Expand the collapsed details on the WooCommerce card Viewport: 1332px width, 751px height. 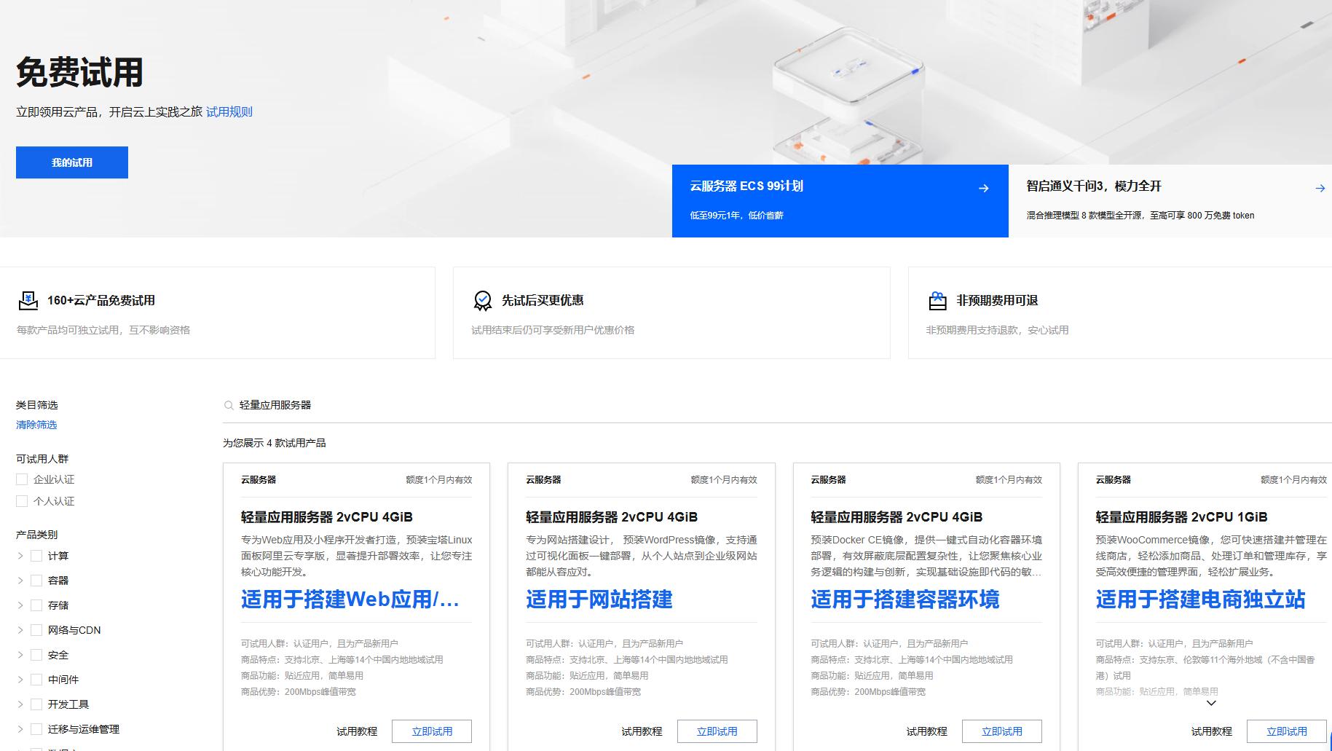(1211, 703)
